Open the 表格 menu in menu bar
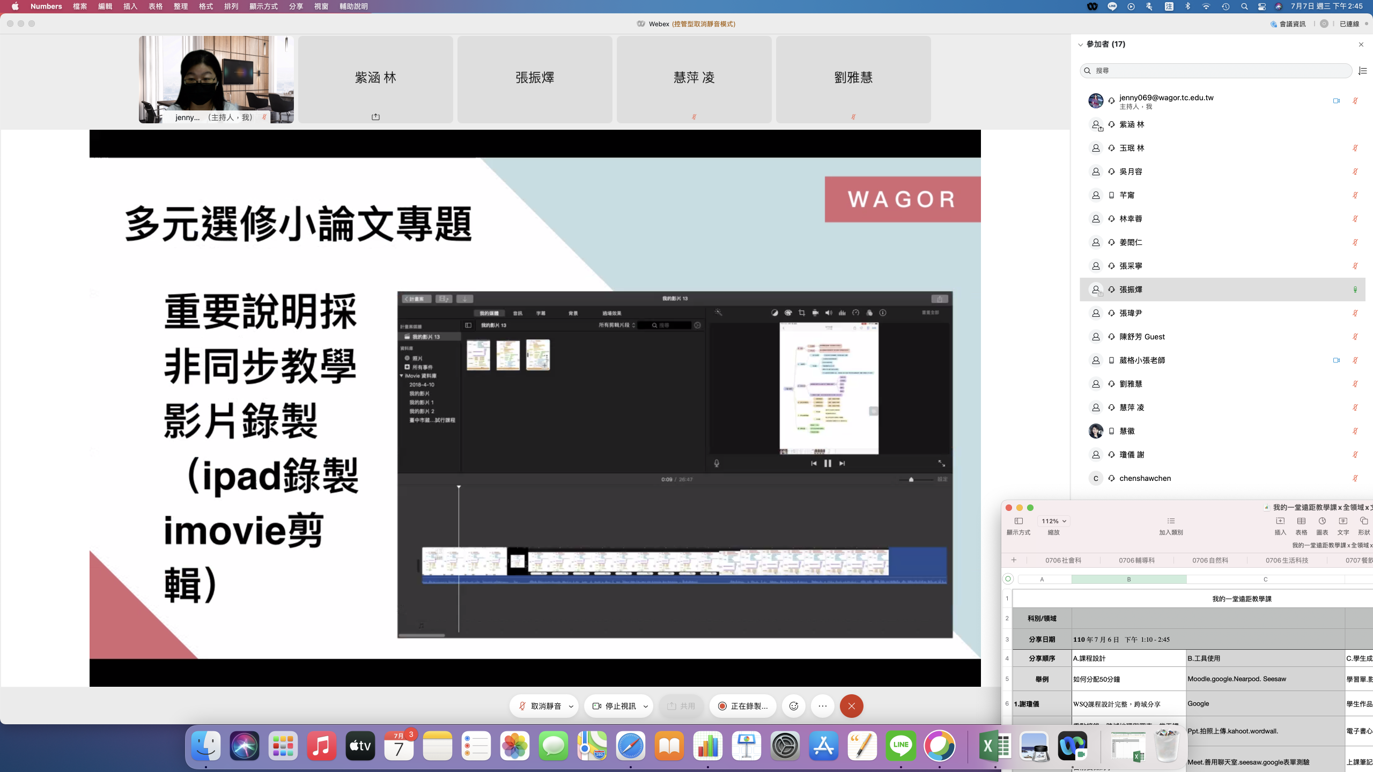 156,6
